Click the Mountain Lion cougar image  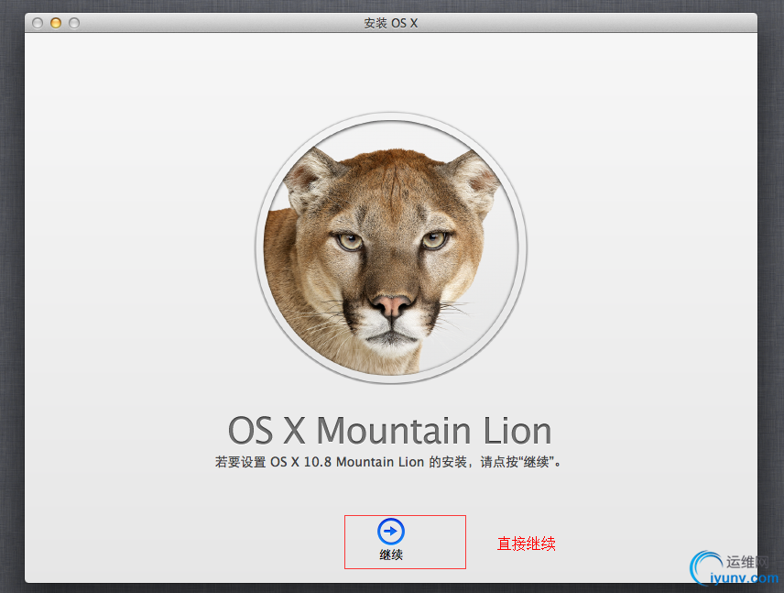click(391, 248)
